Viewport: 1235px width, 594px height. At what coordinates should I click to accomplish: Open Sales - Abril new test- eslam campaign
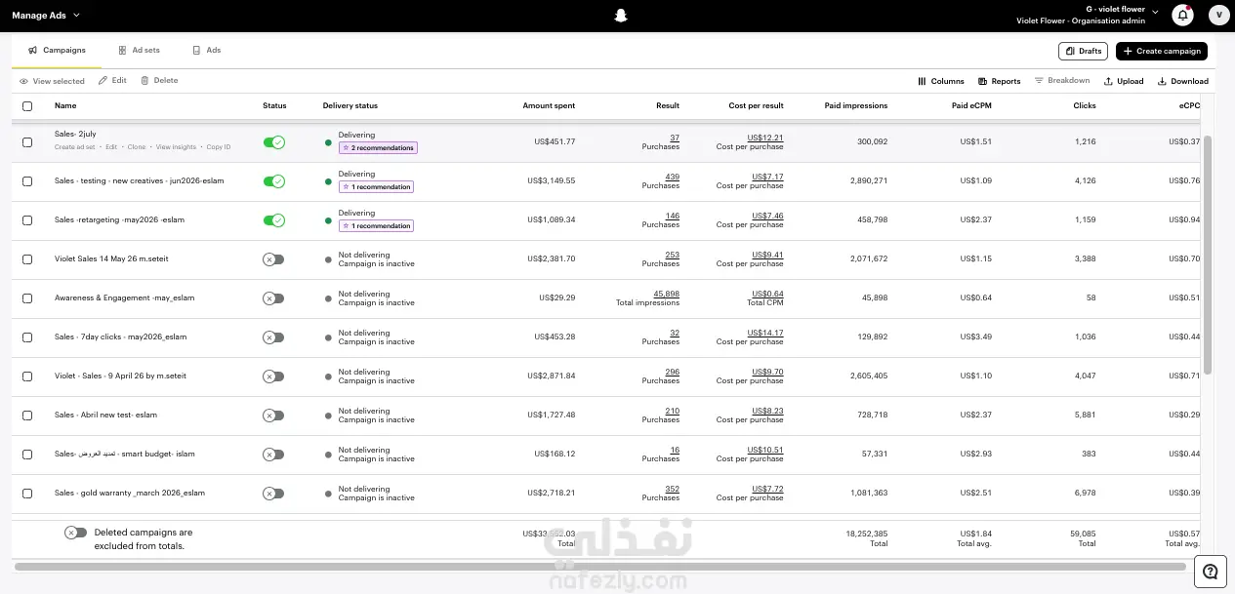click(x=105, y=415)
